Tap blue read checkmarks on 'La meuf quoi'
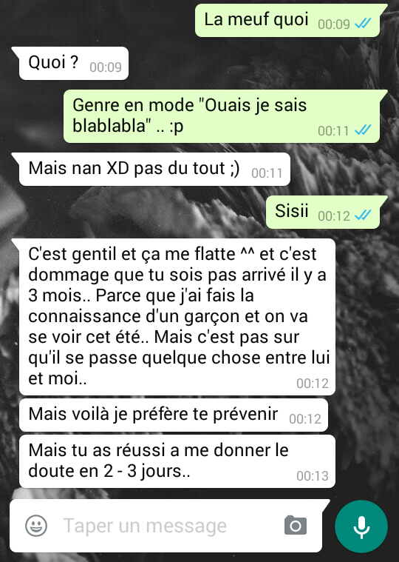The image size is (399, 562). coord(363,24)
